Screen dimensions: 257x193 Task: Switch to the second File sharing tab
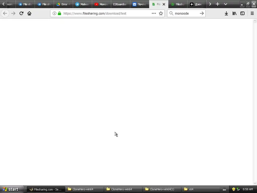click(x=44, y=4)
